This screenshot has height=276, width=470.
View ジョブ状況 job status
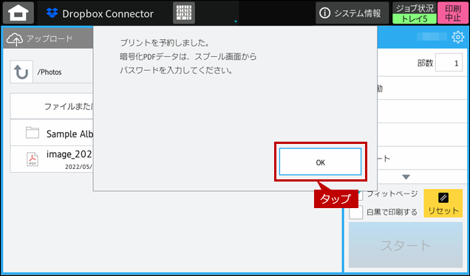point(415,13)
